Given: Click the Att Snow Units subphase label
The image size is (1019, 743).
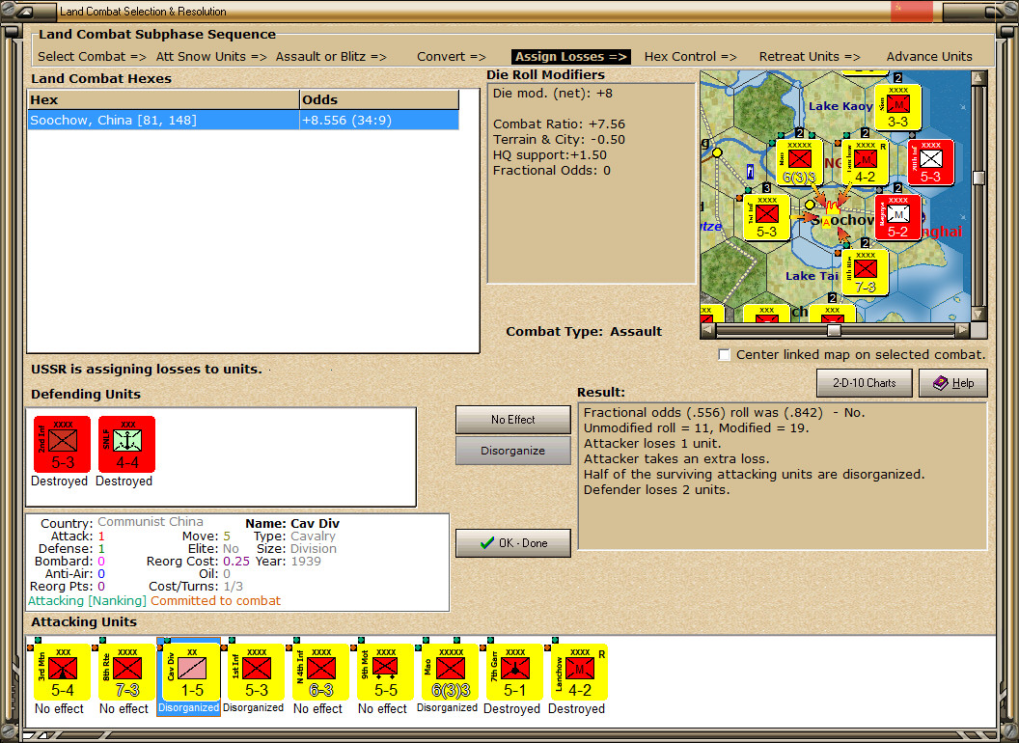Looking at the screenshot, I should click(211, 57).
